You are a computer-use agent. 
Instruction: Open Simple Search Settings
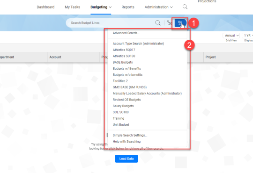(x=130, y=135)
